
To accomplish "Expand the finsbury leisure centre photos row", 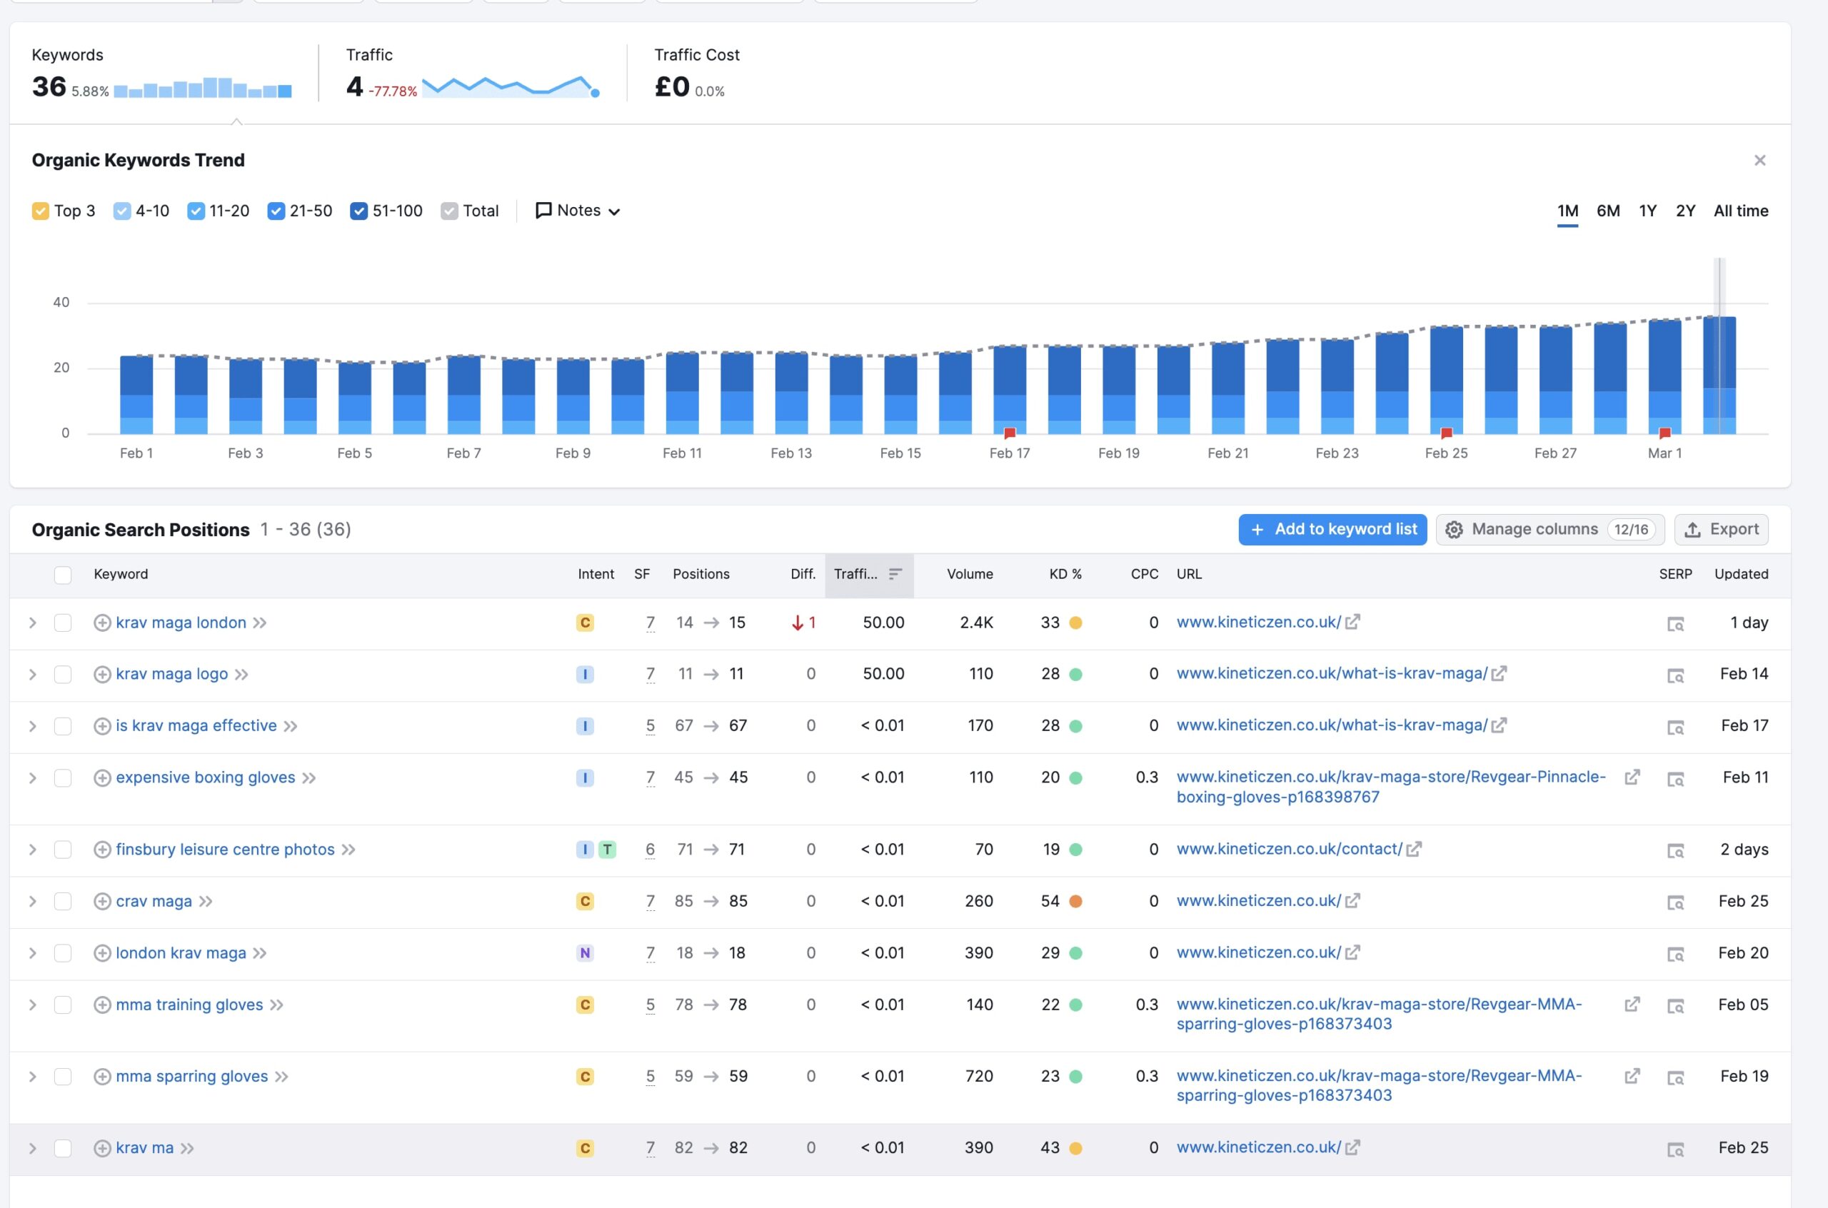I will tap(32, 849).
